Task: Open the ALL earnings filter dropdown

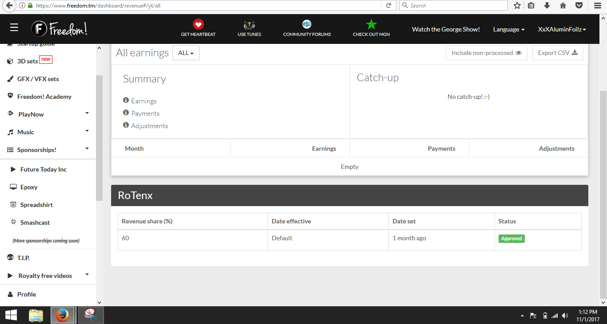Action: (x=186, y=53)
